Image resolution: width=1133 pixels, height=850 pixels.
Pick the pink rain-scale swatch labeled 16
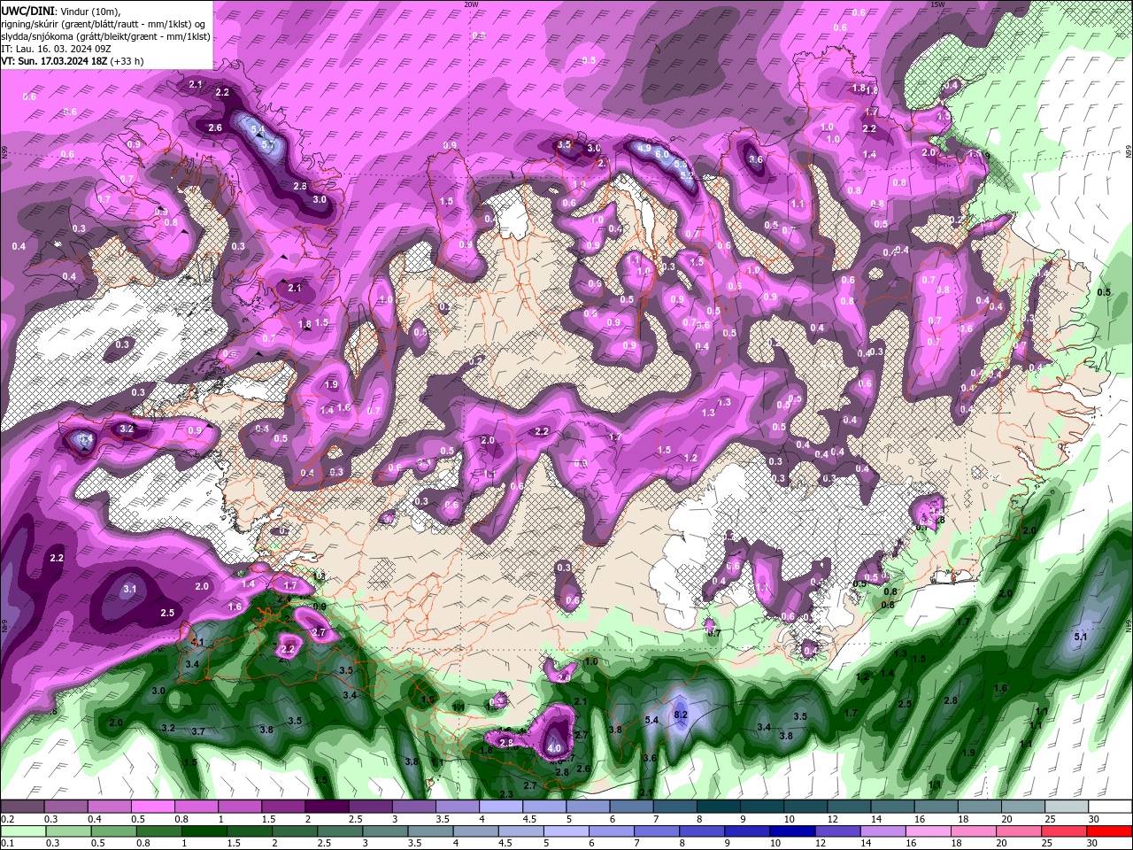(x=930, y=831)
